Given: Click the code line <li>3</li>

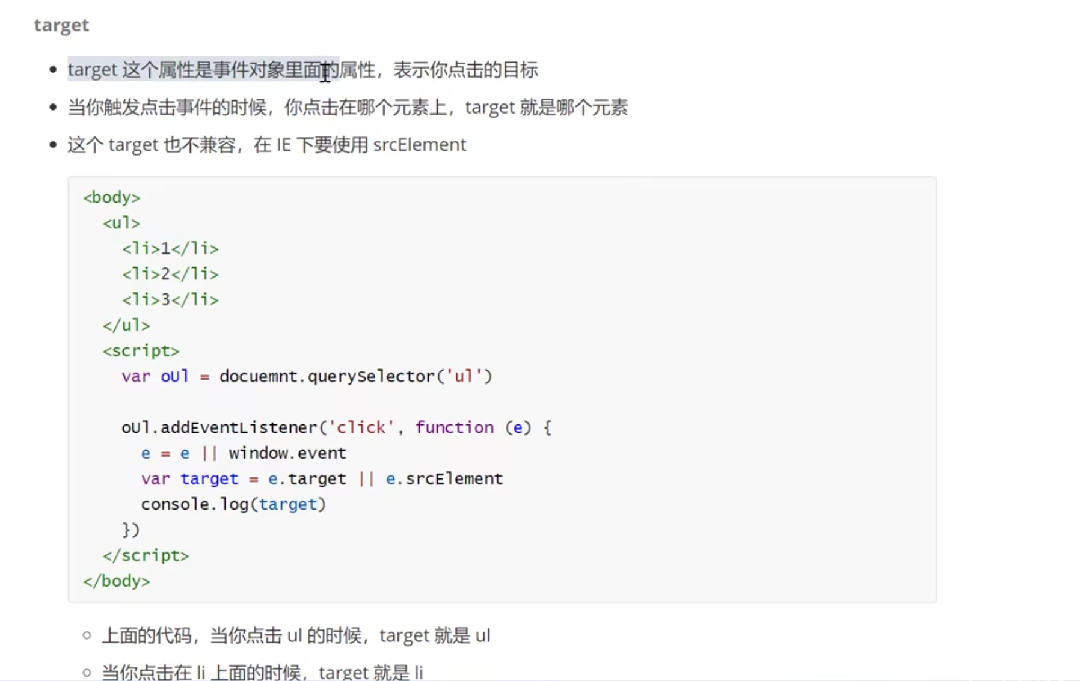Looking at the screenshot, I should click(x=170, y=299).
